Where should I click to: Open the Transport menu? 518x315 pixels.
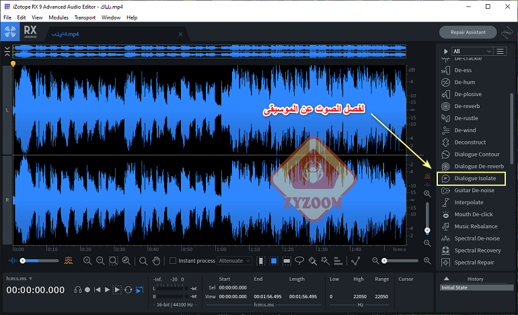(85, 17)
